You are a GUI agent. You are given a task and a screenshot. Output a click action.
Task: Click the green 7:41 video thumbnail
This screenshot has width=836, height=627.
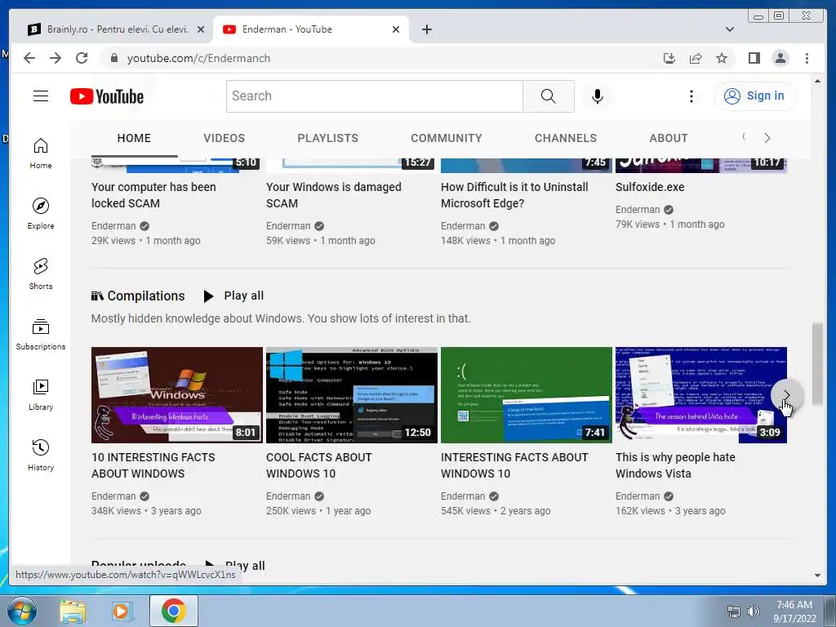pyautogui.click(x=527, y=395)
